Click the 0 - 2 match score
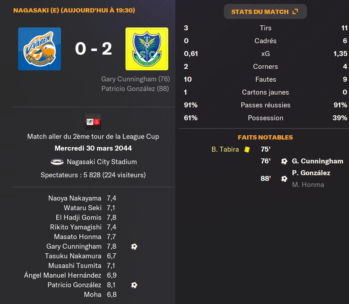This screenshot has height=304, width=349. [93, 49]
